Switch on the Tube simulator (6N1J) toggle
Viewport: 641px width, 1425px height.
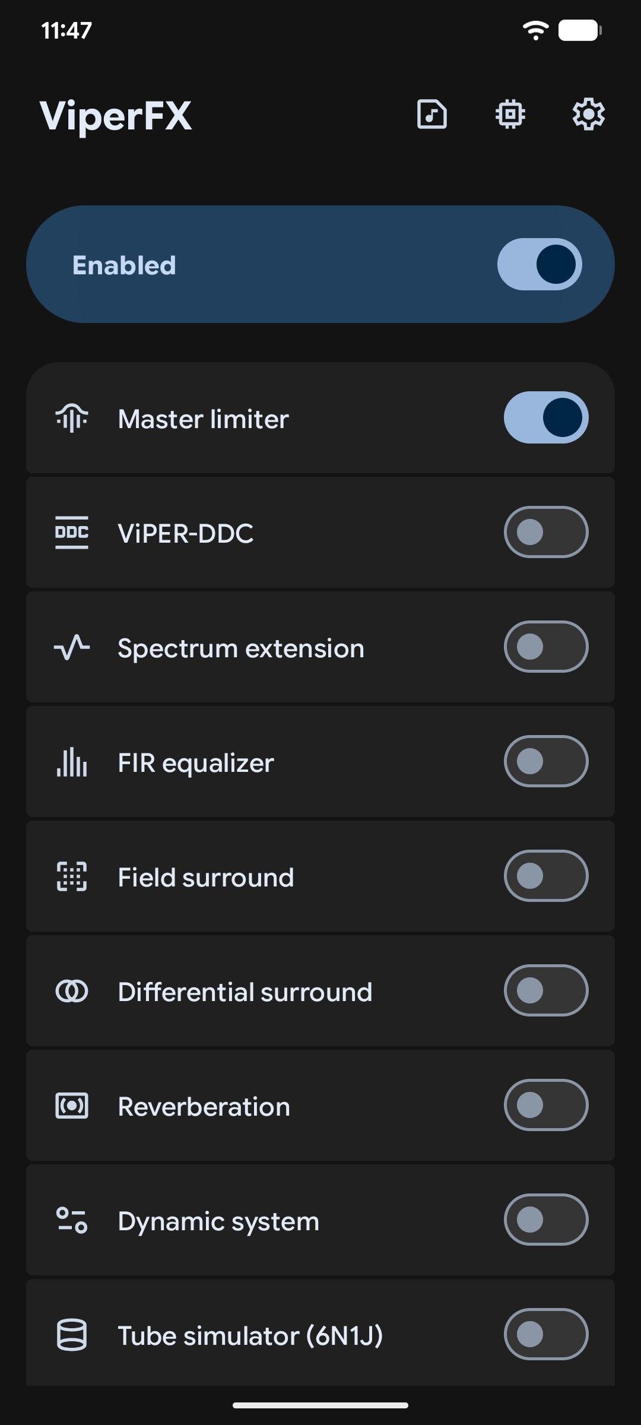(x=546, y=1334)
